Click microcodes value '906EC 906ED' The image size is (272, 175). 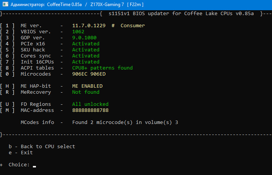point(89,74)
